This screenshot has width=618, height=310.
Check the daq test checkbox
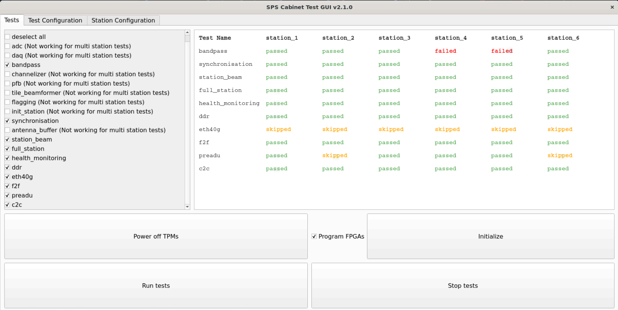click(6, 55)
